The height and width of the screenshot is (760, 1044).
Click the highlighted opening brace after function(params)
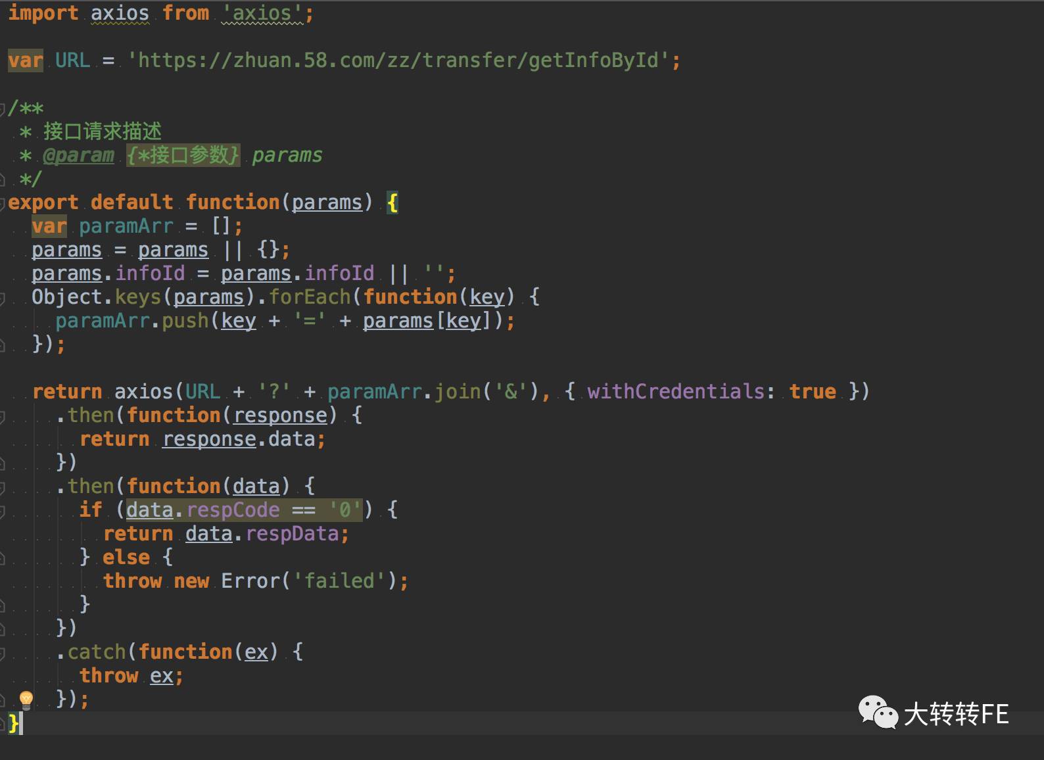[392, 202]
